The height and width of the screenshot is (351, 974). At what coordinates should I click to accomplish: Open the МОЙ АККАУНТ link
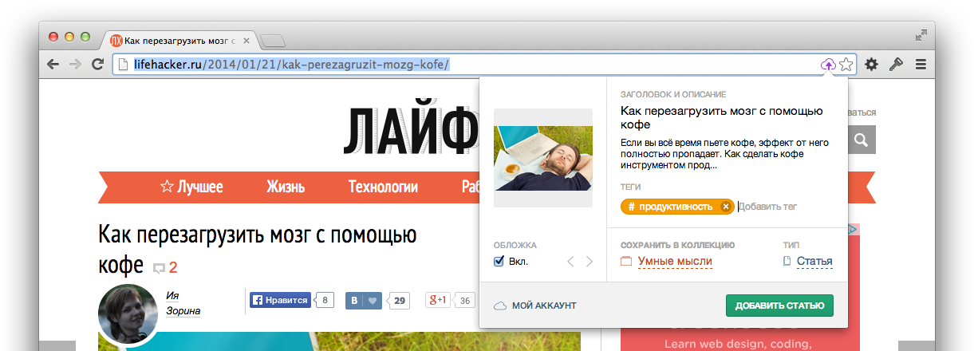pos(544,306)
